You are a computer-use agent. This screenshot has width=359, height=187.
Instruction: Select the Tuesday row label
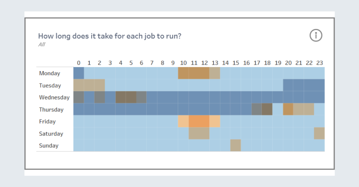tap(50, 85)
